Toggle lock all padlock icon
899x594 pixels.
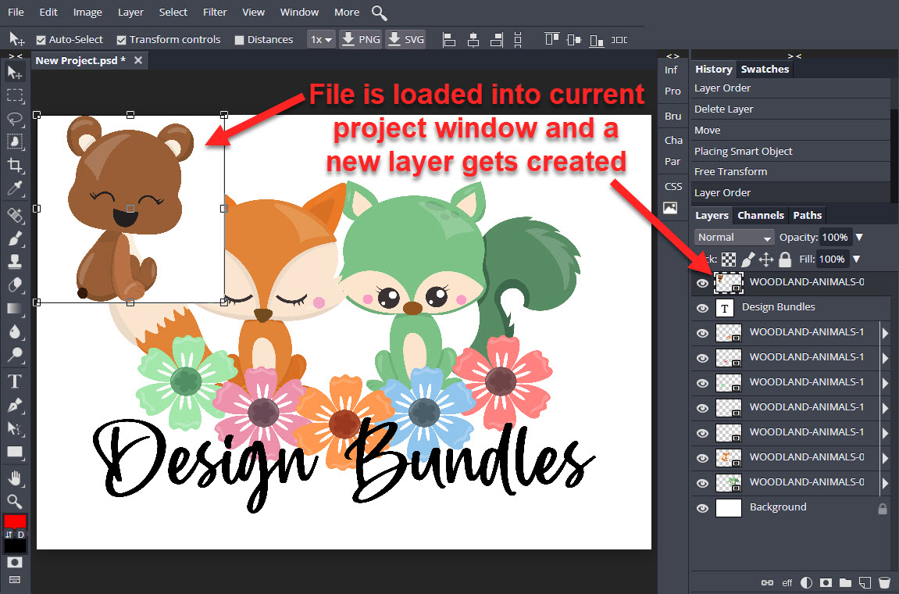(x=785, y=259)
